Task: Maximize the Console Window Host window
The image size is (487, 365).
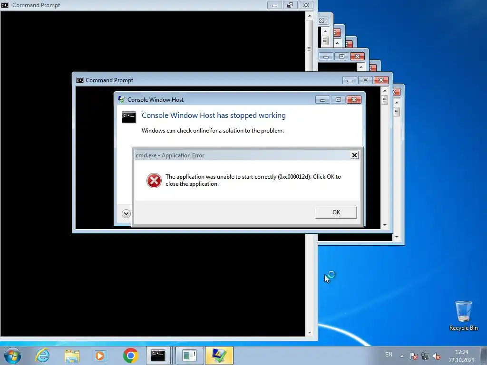Action: pyautogui.click(x=338, y=100)
